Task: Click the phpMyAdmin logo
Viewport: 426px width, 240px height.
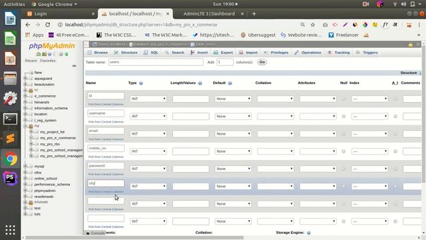Action: coord(52,46)
